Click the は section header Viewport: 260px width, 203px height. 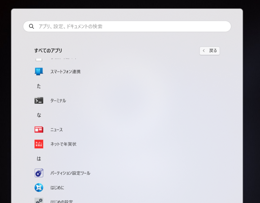(39, 159)
